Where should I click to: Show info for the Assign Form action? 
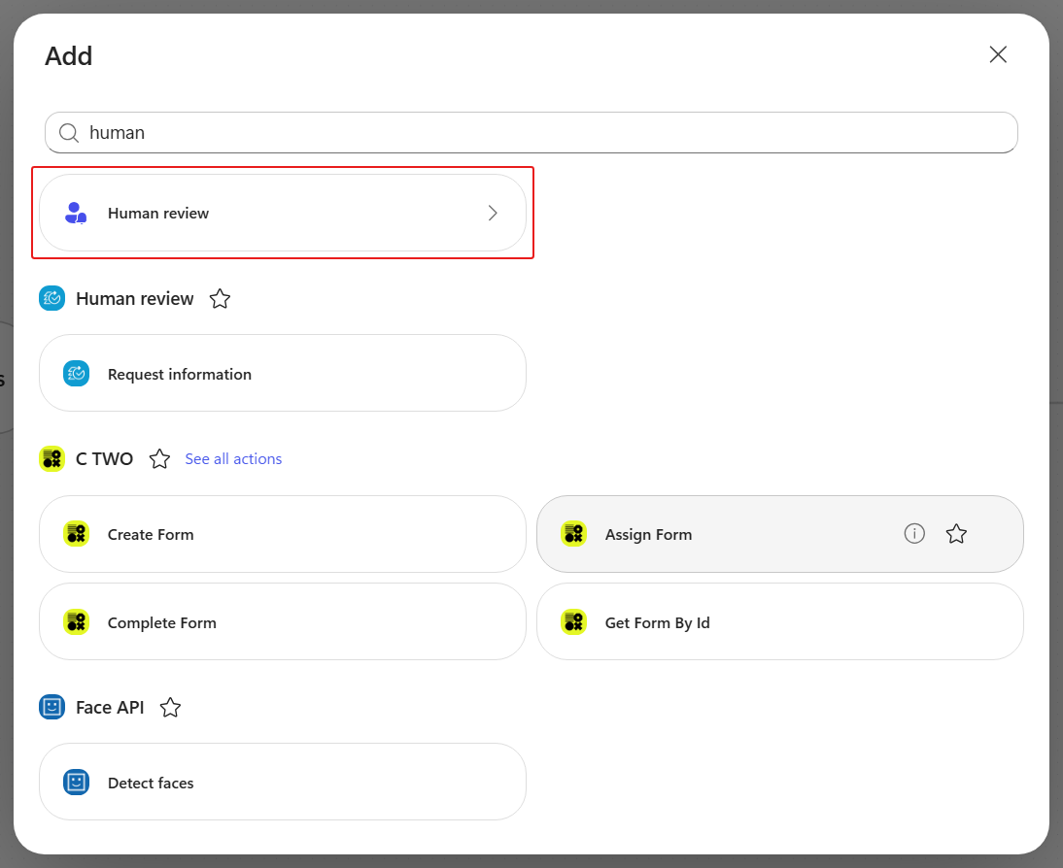coord(914,534)
